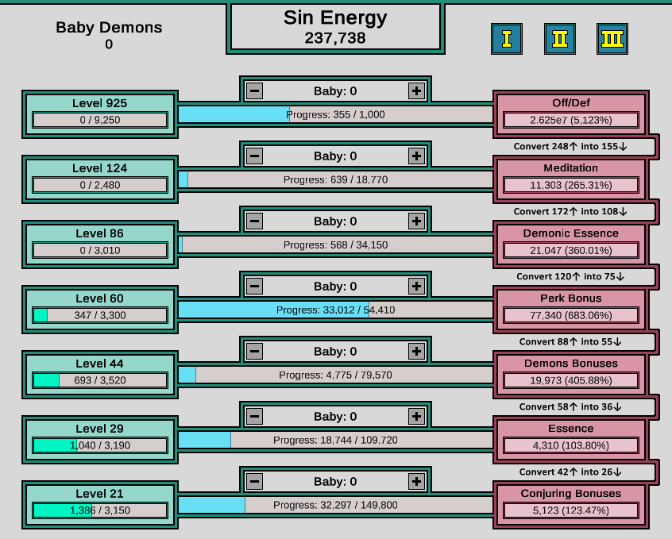Decrease Baby count on the Level 925 row
The image size is (672, 539).
(x=254, y=90)
